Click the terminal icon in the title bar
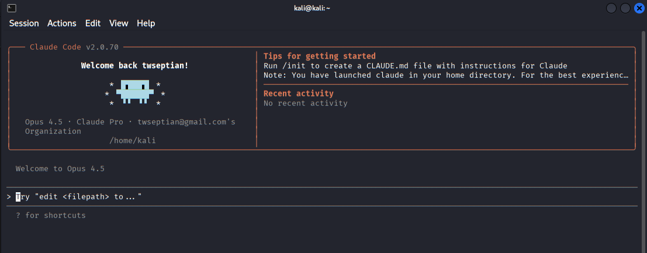Image resolution: width=647 pixels, height=253 pixels. [x=12, y=8]
